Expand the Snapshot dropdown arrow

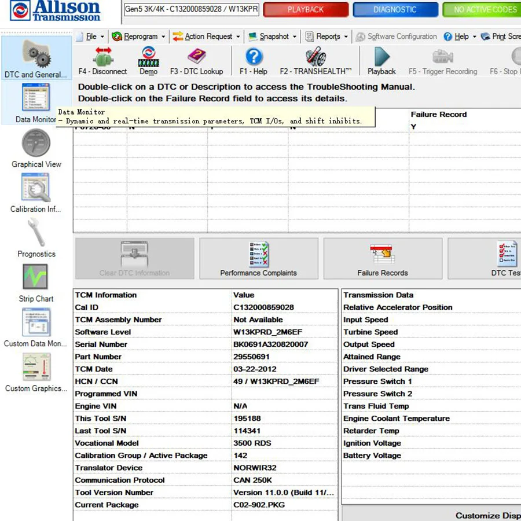pyautogui.click(x=295, y=36)
